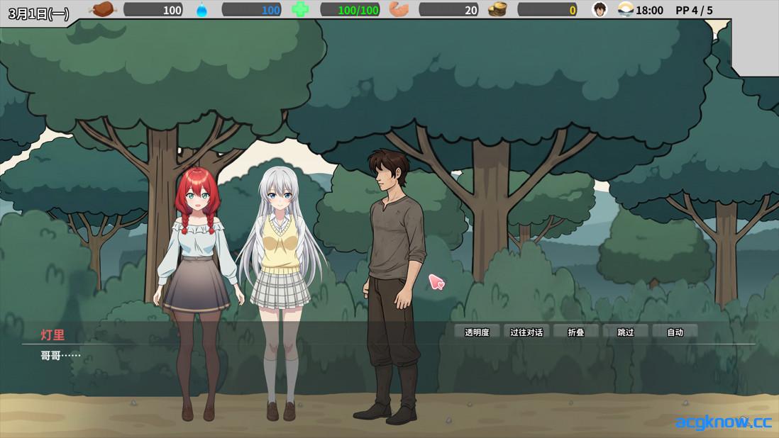This screenshot has height=438, width=779.
Task: Click the stamina value 20 bar
Action: (x=448, y=9)
